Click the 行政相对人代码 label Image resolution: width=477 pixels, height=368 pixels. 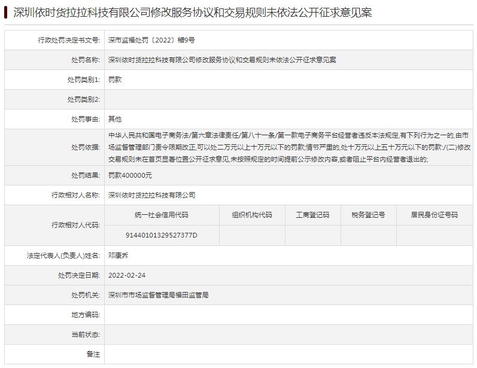[76, 225]
